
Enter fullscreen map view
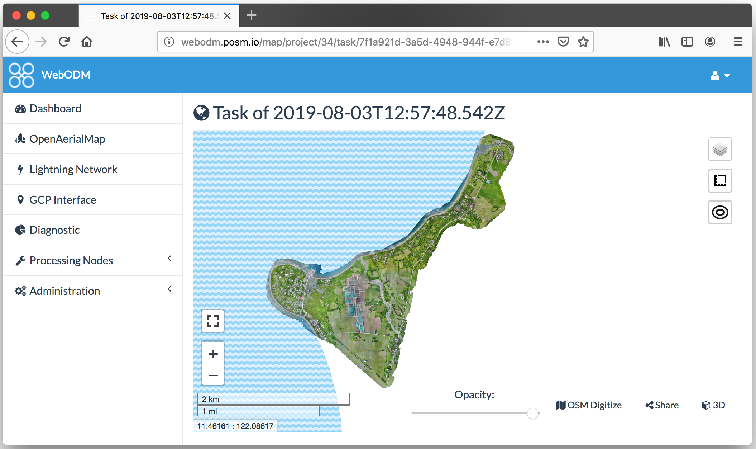pos(213,321)
